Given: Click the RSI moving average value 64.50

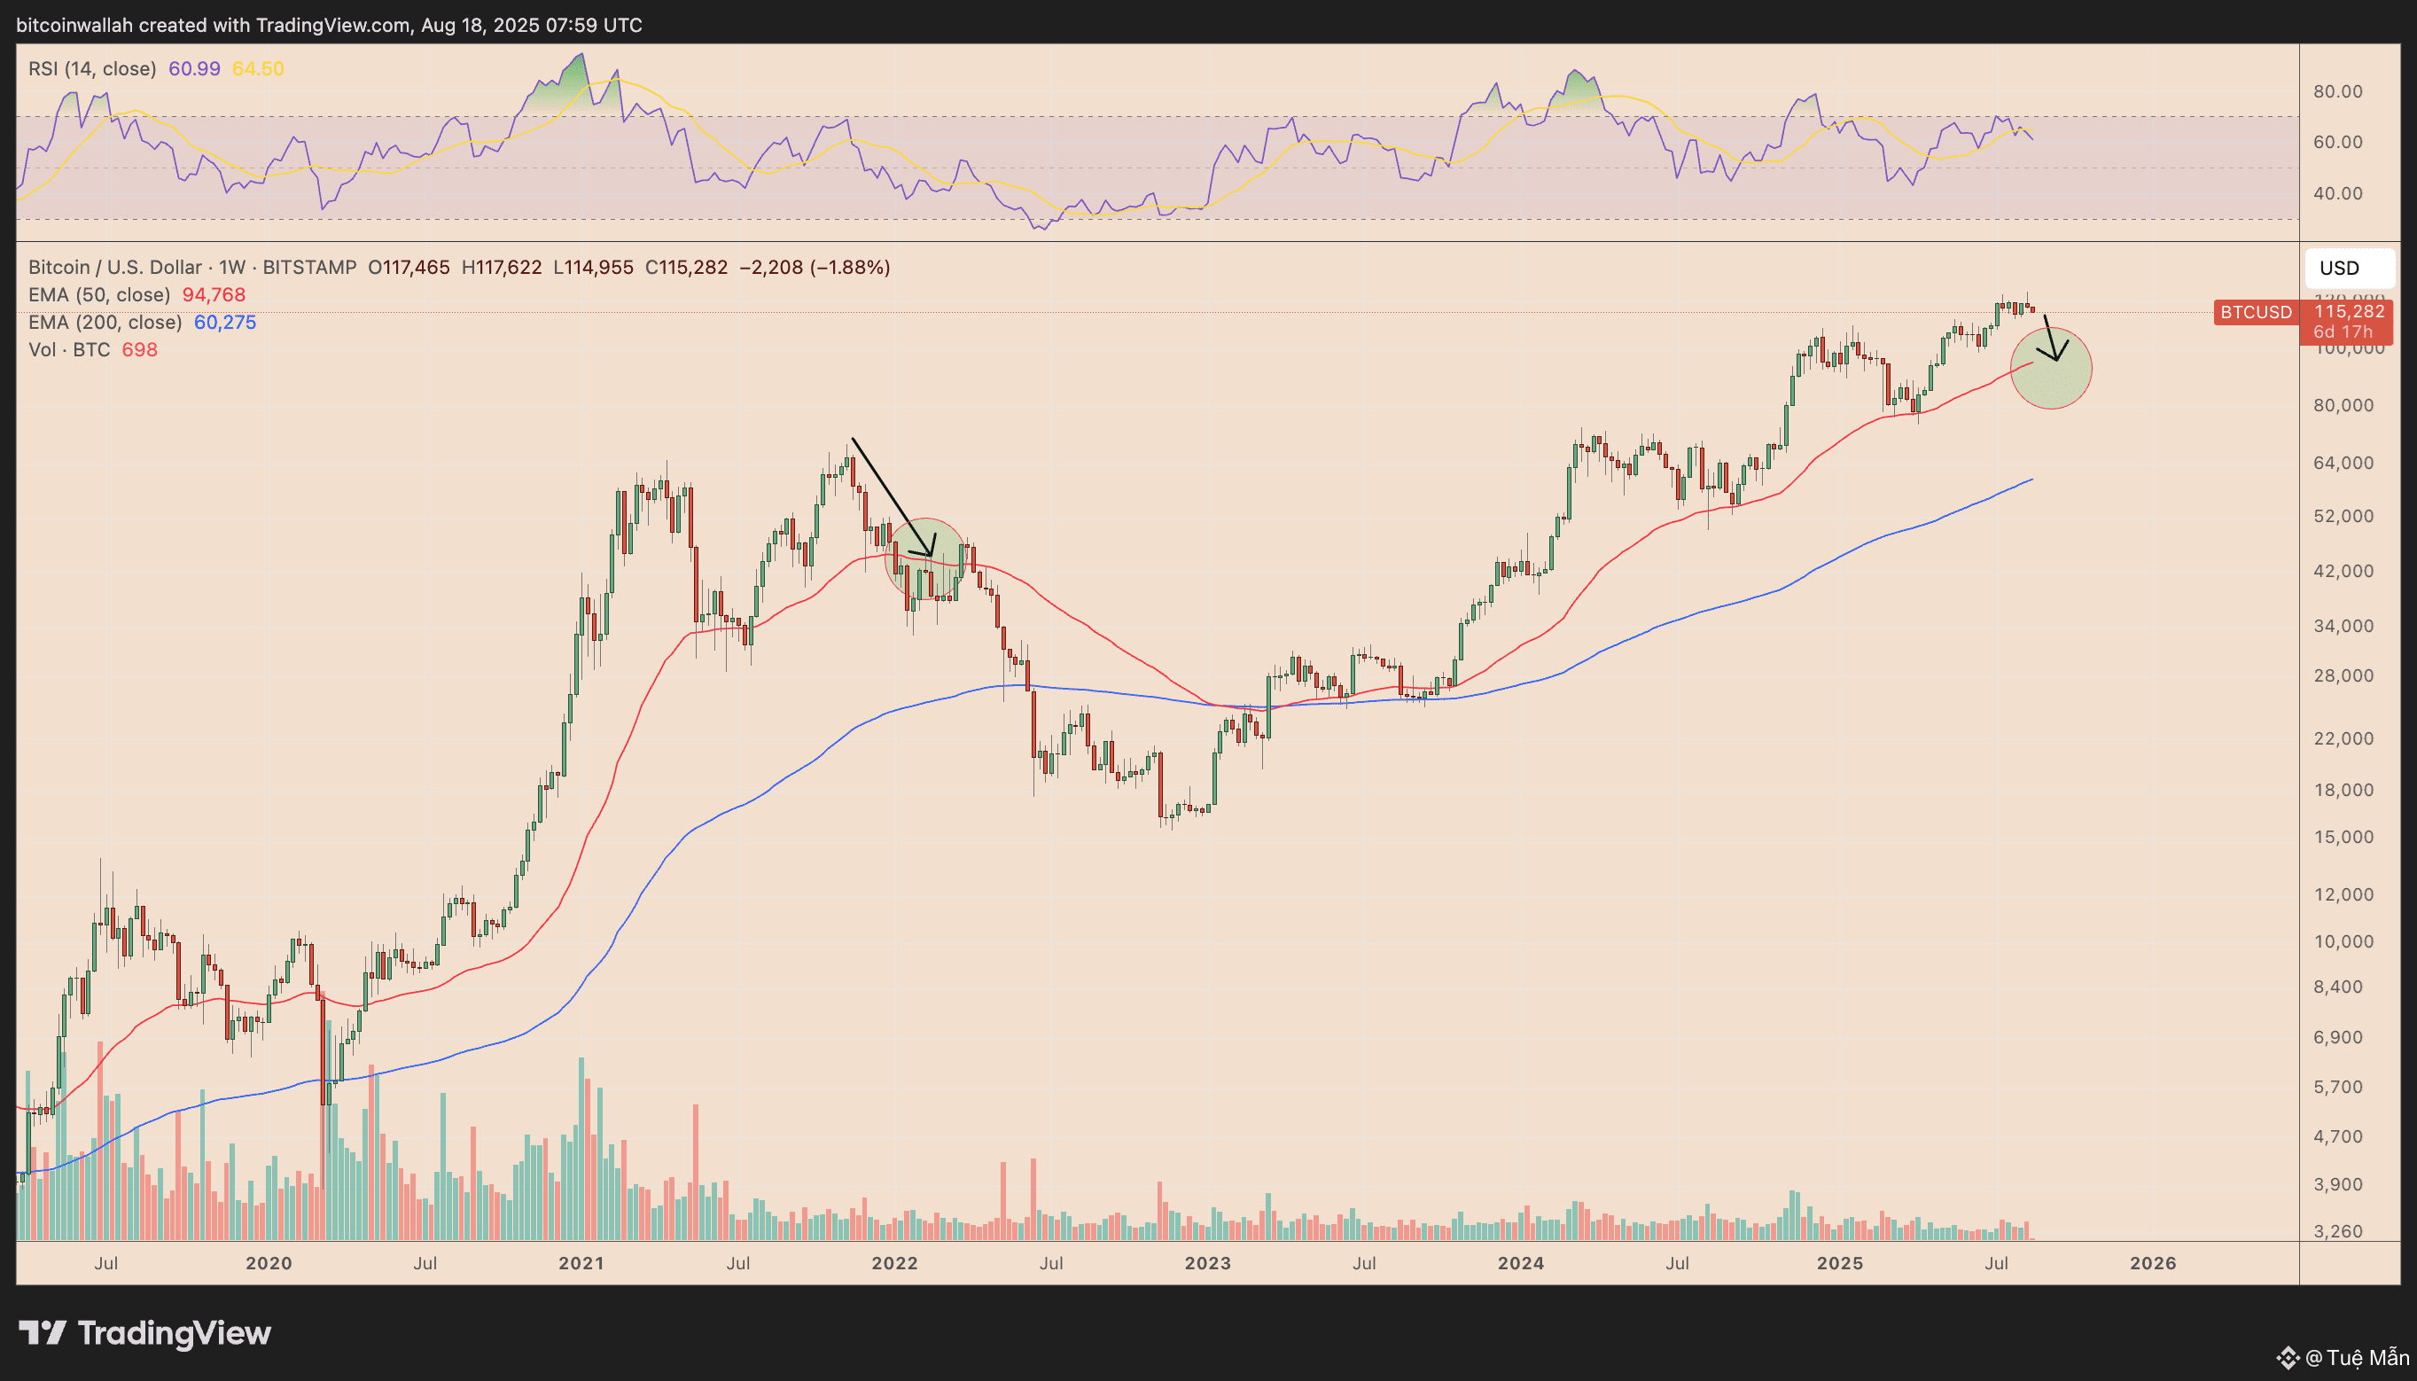Looking at the screenshot, I should click(258, 68).
